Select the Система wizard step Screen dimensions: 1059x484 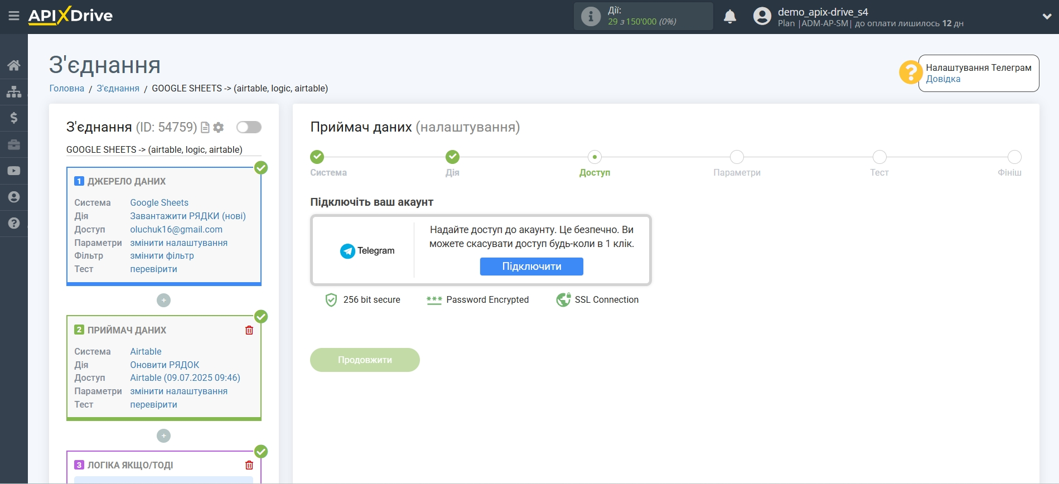(317, 157)
